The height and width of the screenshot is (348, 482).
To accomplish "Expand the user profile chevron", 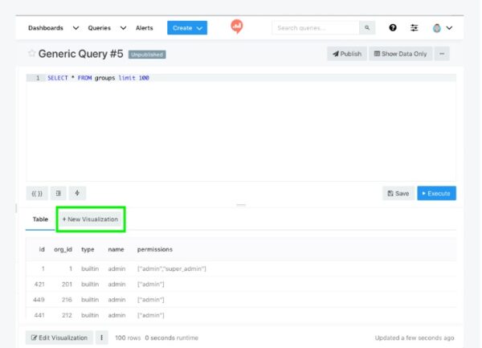I will [x=449, y=28].
